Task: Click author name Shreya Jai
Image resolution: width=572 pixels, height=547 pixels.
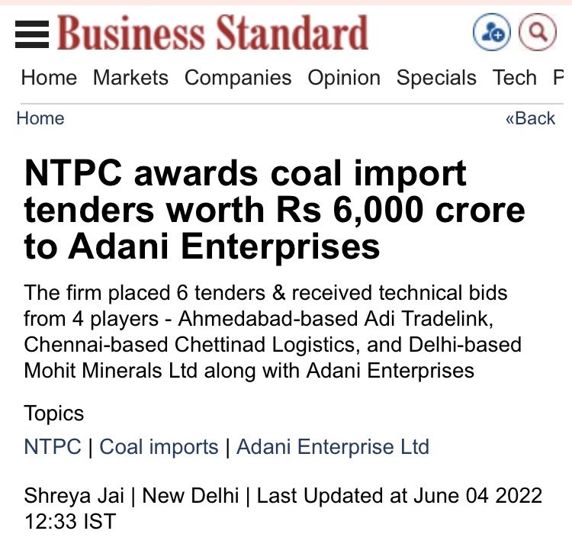Action: click(x=74, y=496)
